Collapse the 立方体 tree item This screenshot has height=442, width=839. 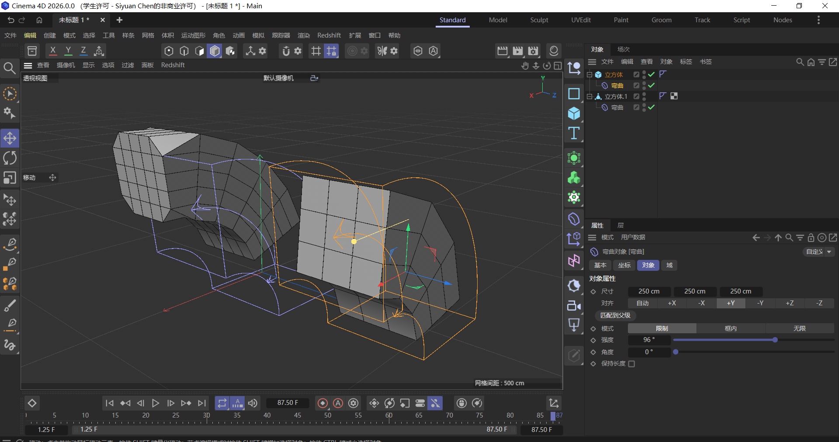[x=589, y=75]
